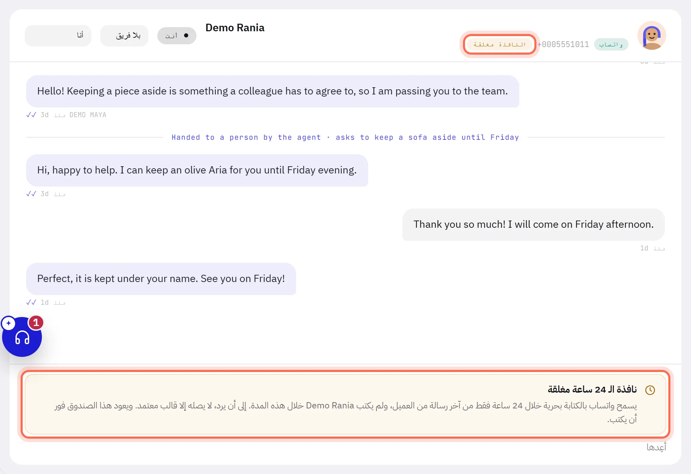
Task: Open the support chat headphones widget
Action: (x=22, y=337)
